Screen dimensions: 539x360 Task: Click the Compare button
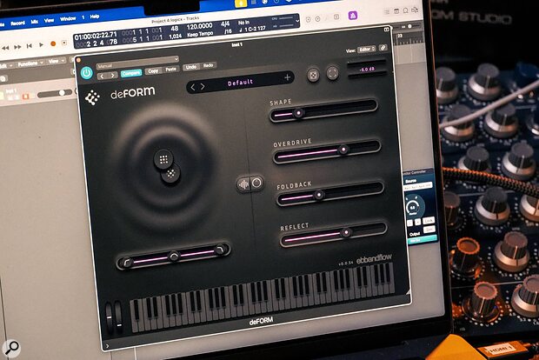pos(131,73)
